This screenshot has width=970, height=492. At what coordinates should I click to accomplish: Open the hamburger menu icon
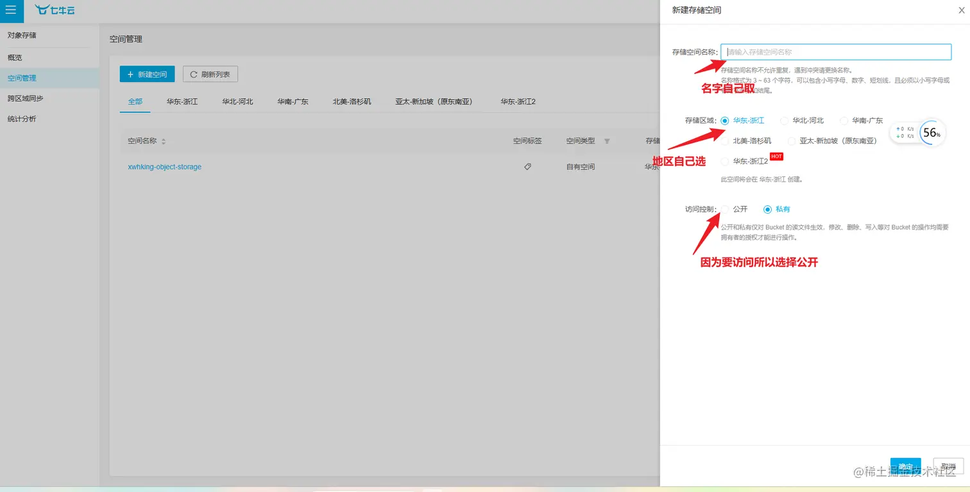point(11,10)
